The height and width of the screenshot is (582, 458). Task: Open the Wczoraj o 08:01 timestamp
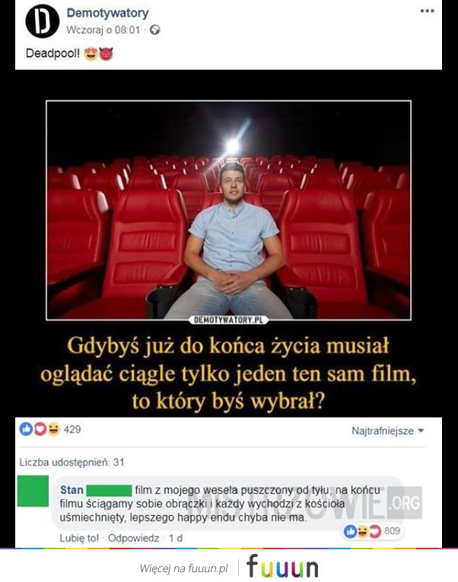pos(103,30)
